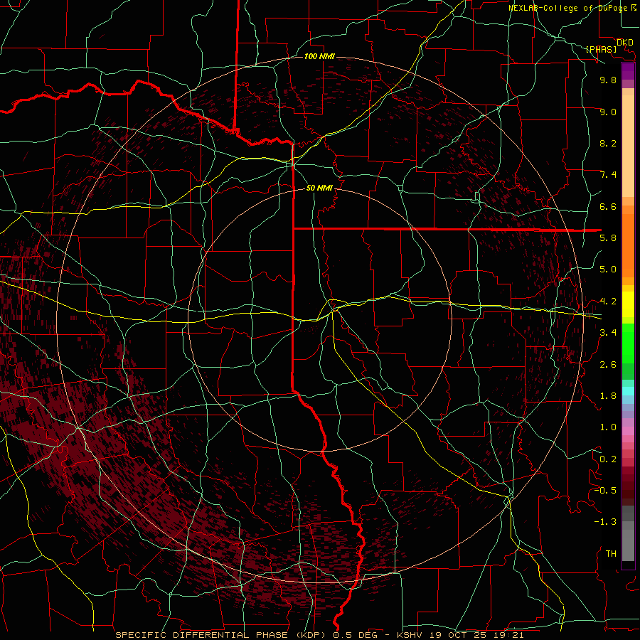Click the 1.0 scale value
This screenshot has height=640, width=640.
coord(608,427)
